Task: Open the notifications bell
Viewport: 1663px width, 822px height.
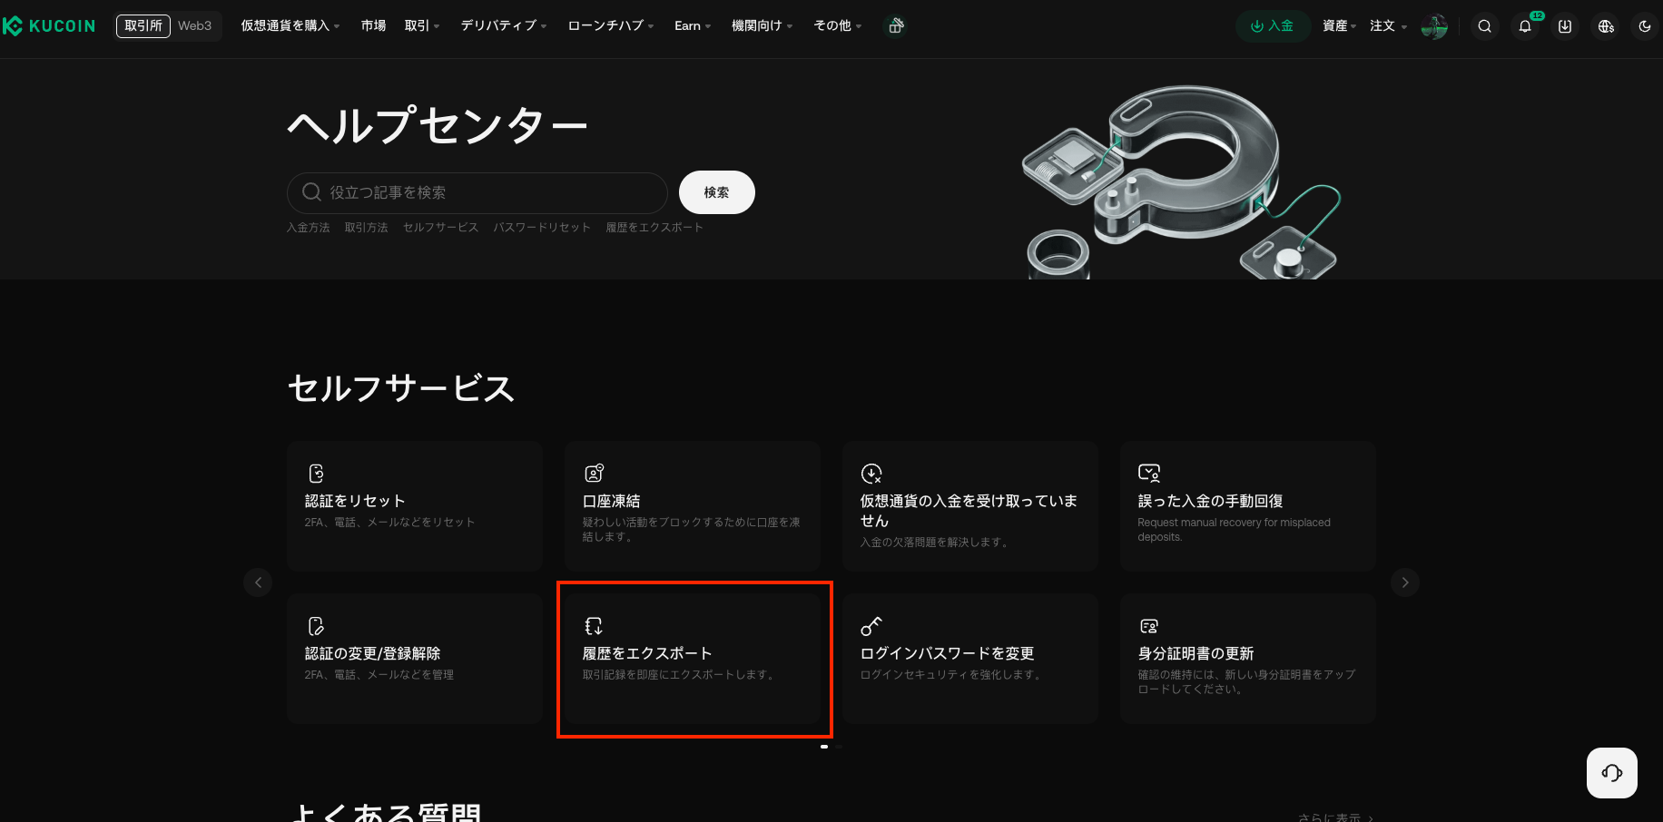Action: pos(1525,26)
